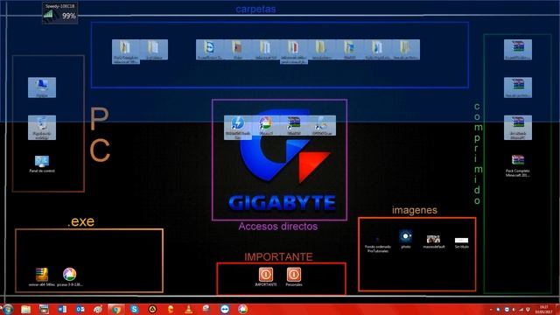Screen dimensions: 560x315
Task: Select the winrar-x64-540es installer file
Action: click(x=42, y=277)
